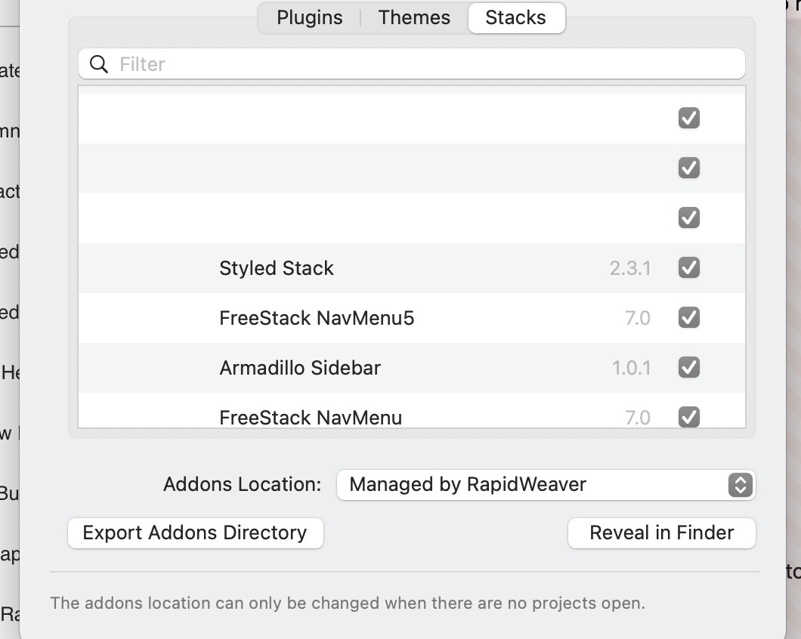Select the Armadillo Sidebar list entry
This screenshot has height=639, width=801.
300,368
